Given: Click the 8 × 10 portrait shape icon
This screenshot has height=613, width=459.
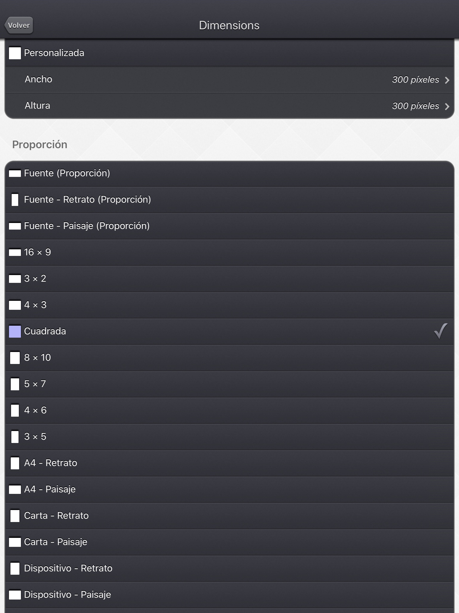Looking at the screenshot, I should (x=15, y=358).
